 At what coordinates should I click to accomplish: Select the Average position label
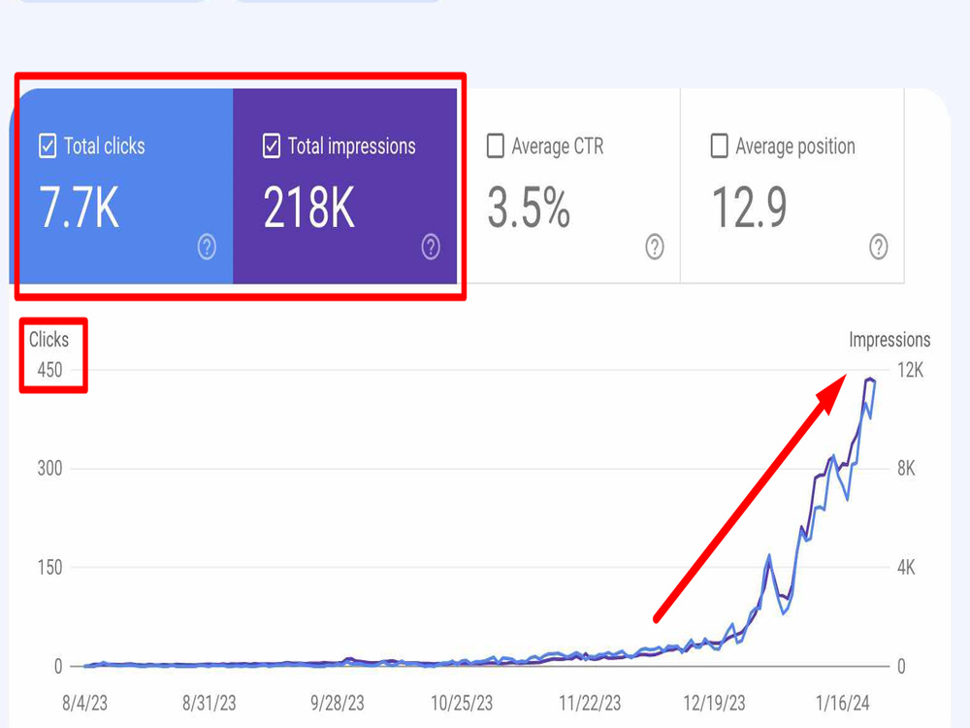[795, 147]
